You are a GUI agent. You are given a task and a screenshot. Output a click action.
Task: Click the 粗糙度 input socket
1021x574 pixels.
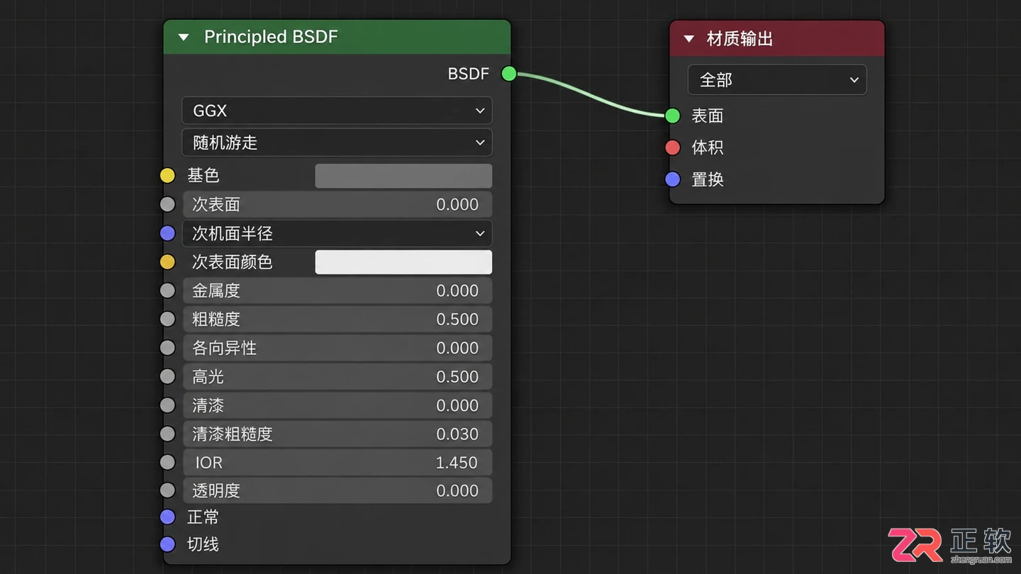(167, 319)
